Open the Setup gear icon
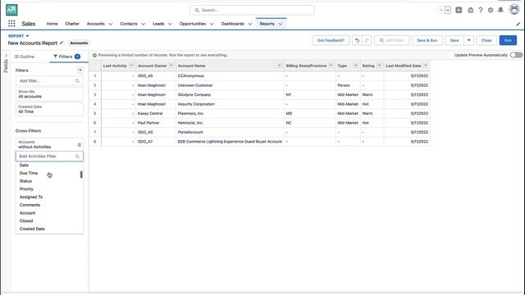This screenshot has height=295, width=525. 491,10
